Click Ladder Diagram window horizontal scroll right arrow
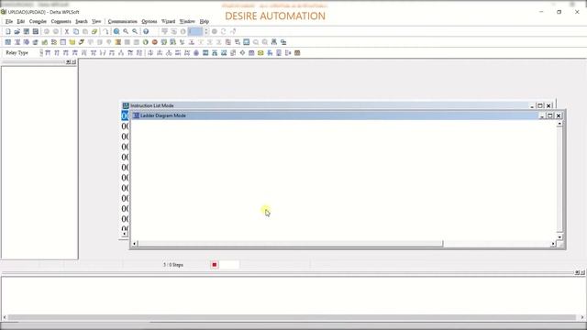This screenshot has width=587, height=330. coord(553,244)
